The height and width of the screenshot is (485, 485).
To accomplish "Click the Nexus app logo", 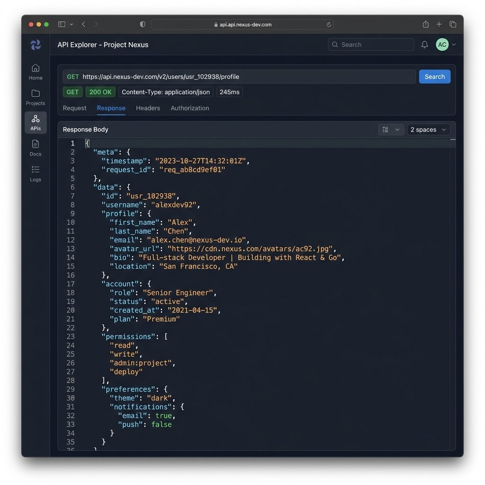I will 36,45.
